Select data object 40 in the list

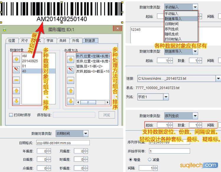(39, 71)
